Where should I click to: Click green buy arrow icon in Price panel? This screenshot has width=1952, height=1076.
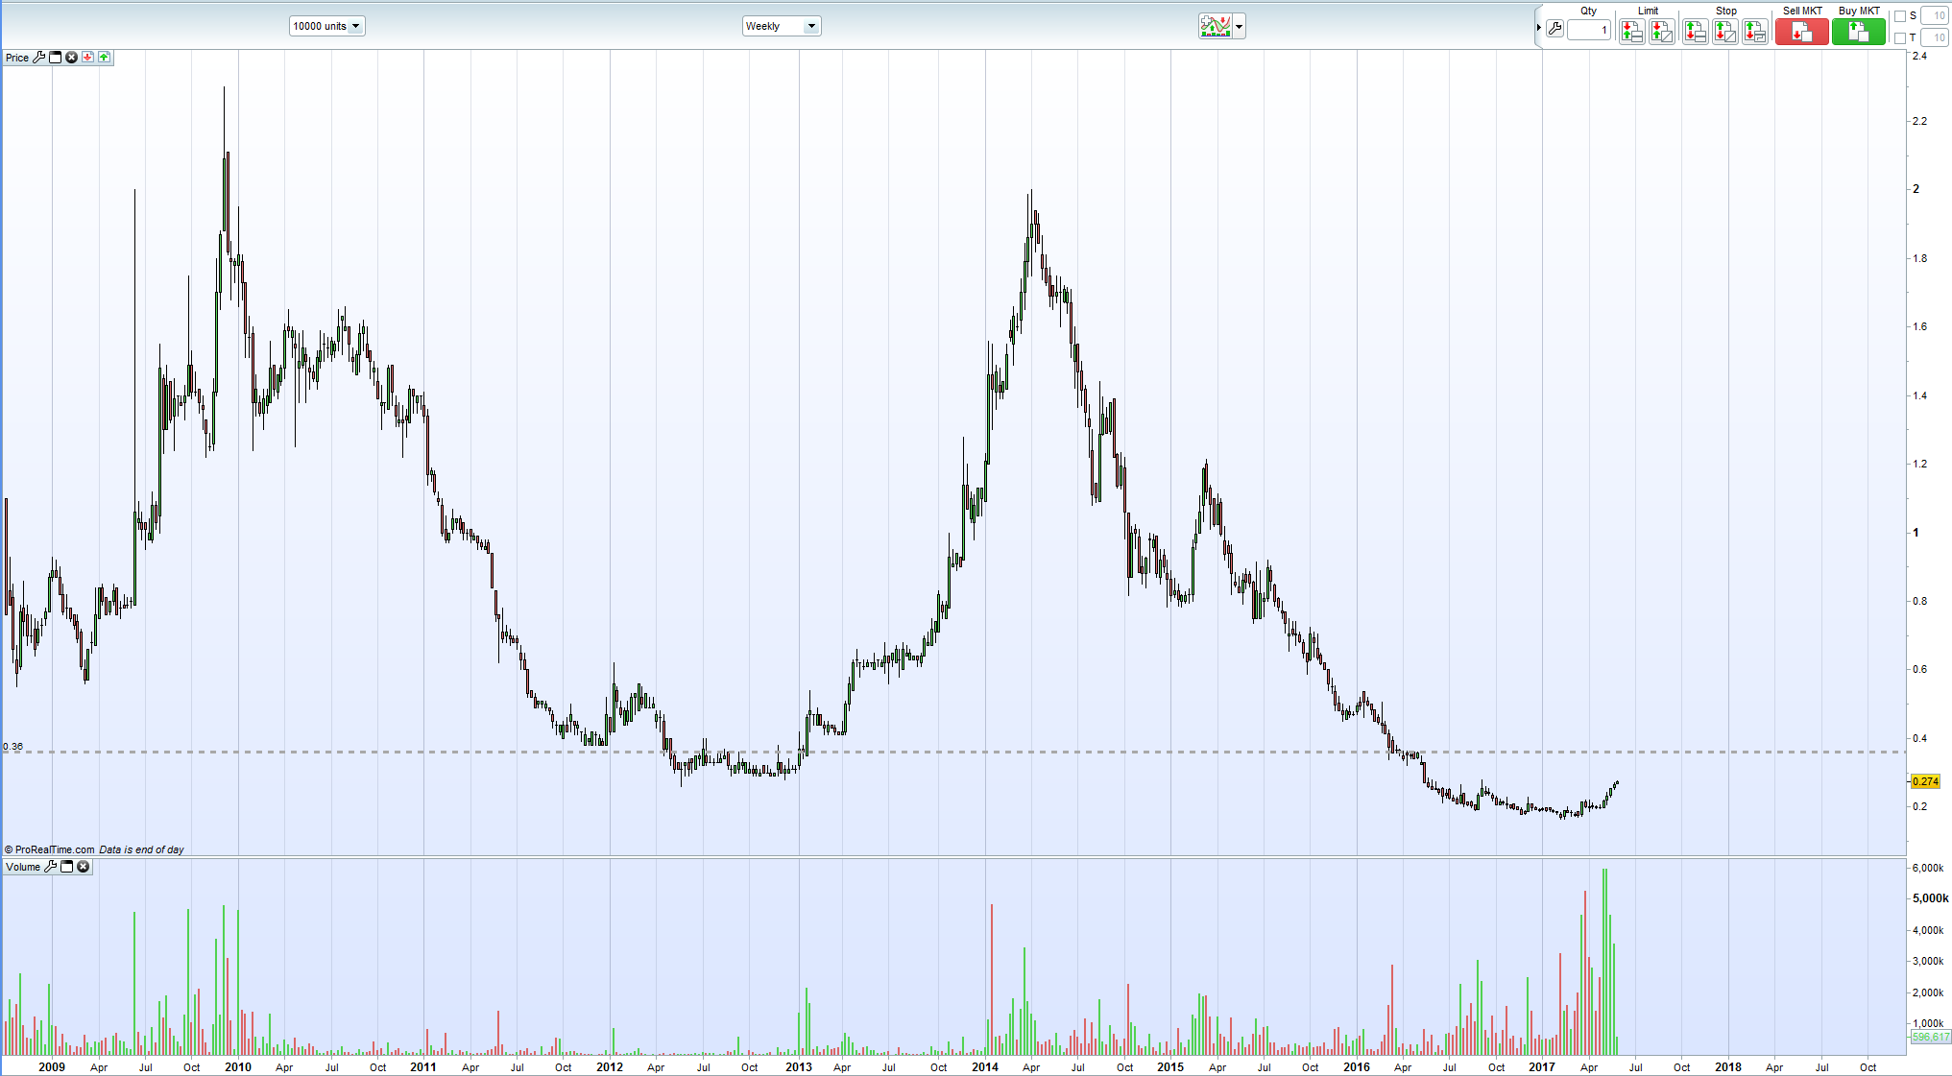click(104, 58)
